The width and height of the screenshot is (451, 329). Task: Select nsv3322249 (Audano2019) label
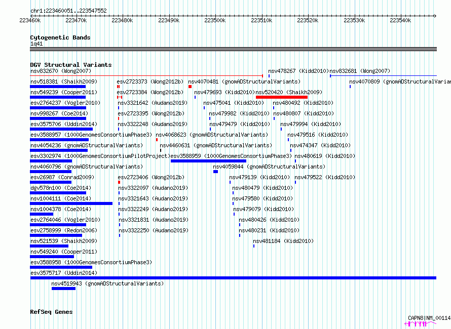click(154, 209)
